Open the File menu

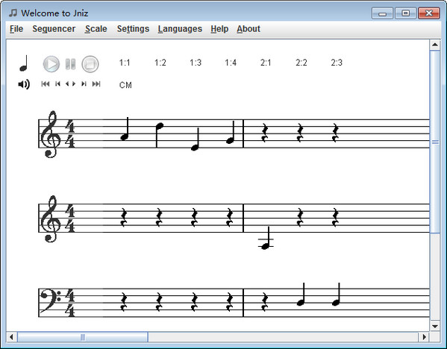[x=16, y=29]
